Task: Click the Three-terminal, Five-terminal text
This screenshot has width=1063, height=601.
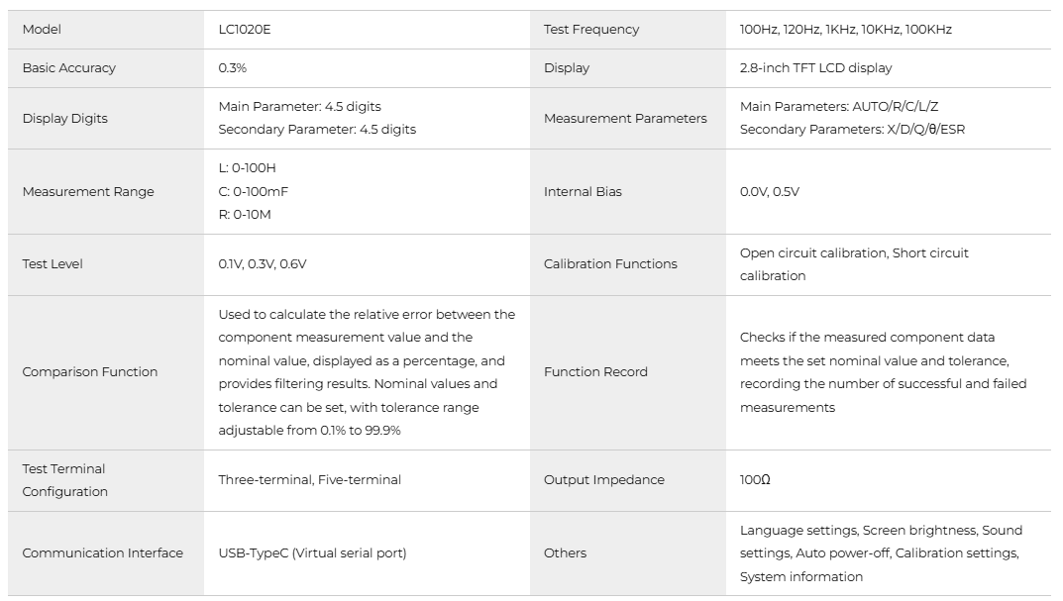Action: point(310,480)
